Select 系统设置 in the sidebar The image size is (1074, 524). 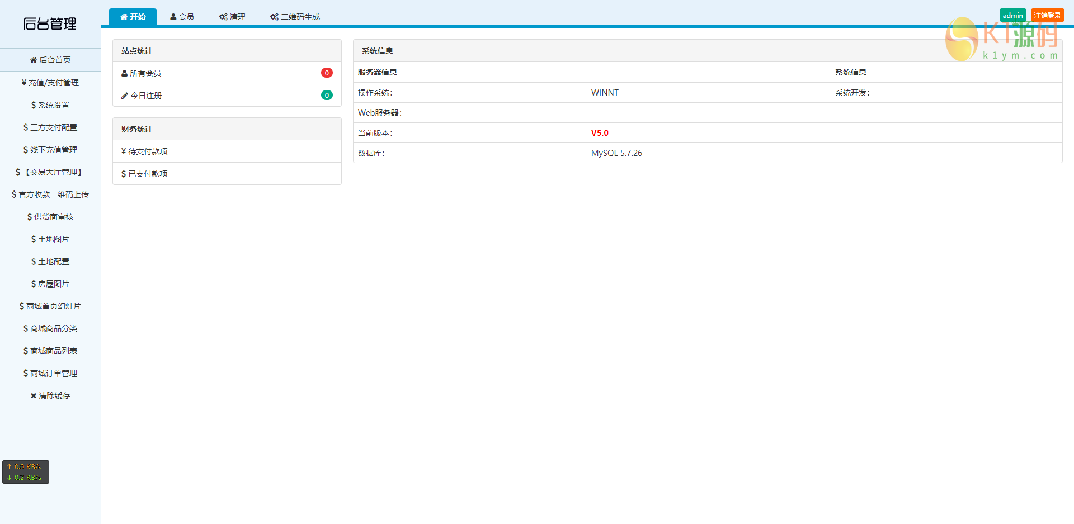tap(50, 105)
